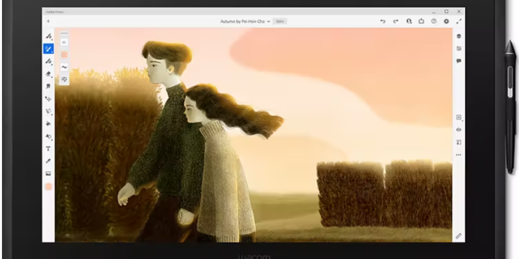Image resolution: width=519 pixels, height=259 pixels.
Task: Maximize the Adobe Fresco window
Action: [x=446, y=12]
